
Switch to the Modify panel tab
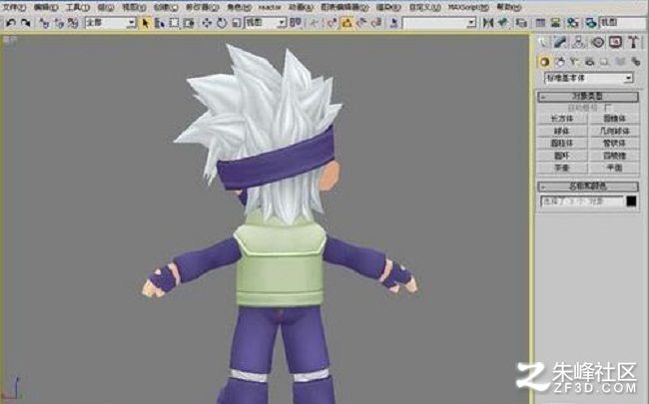(559, 42)
